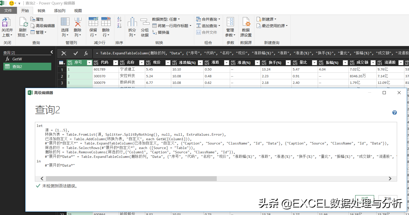Maximize the Advanced Editor dialog
The image size is (409, 215).
pyautogui.click(x=384, y=93)
